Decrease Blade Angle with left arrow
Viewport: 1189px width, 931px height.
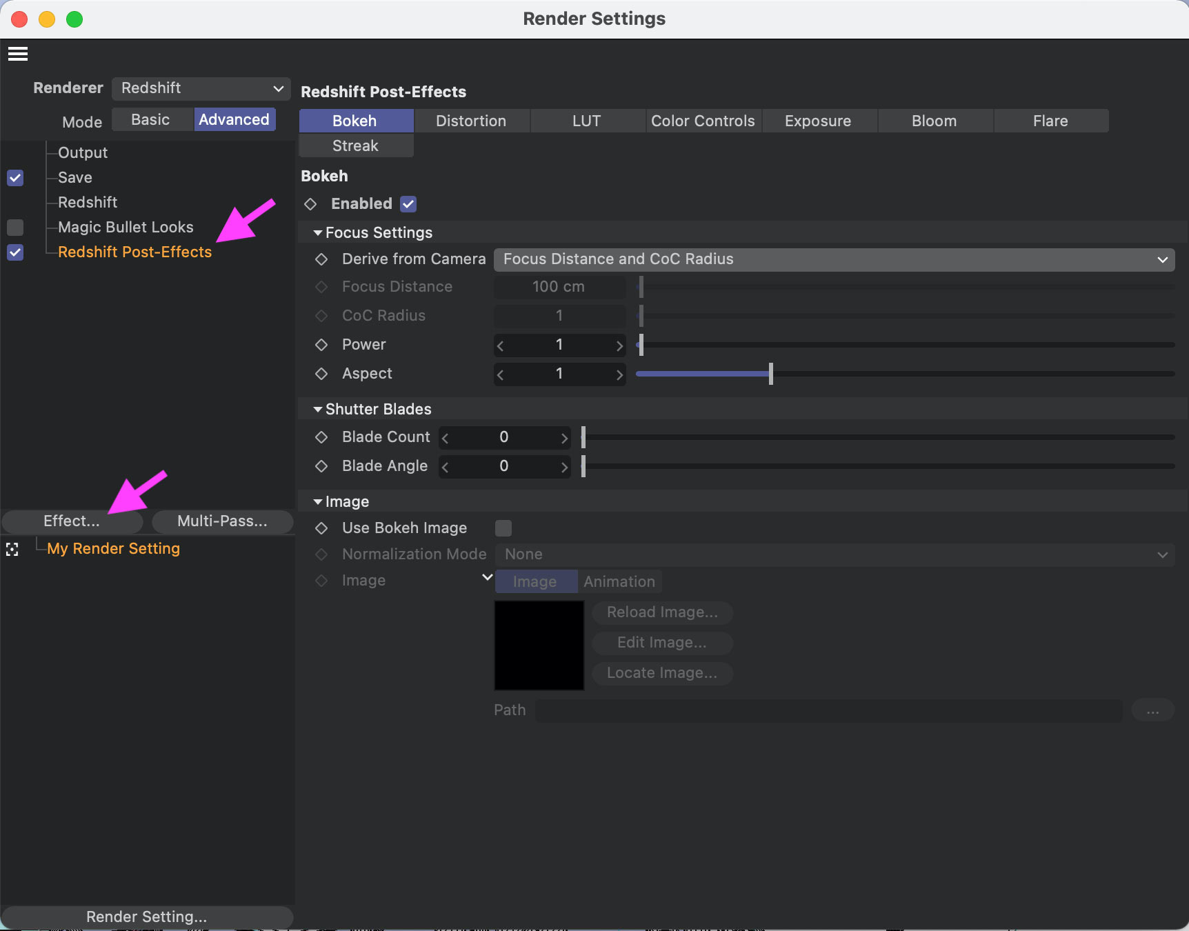[446, 467]
